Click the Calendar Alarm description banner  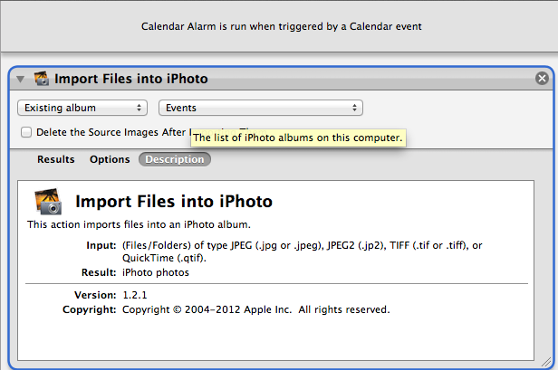click(281, 26)
